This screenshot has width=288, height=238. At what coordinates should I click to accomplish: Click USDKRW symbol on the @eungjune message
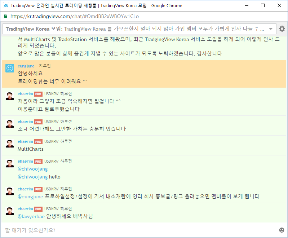[52, 189]
